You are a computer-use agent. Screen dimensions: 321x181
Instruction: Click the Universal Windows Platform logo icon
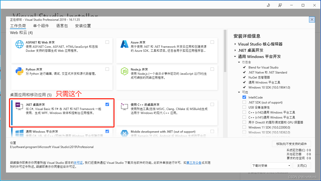pos(19,133)
